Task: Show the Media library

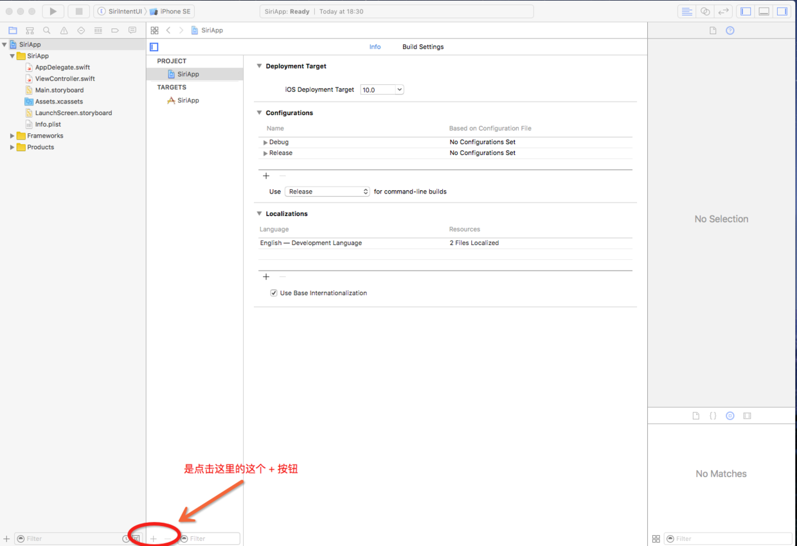Action: 747,416
